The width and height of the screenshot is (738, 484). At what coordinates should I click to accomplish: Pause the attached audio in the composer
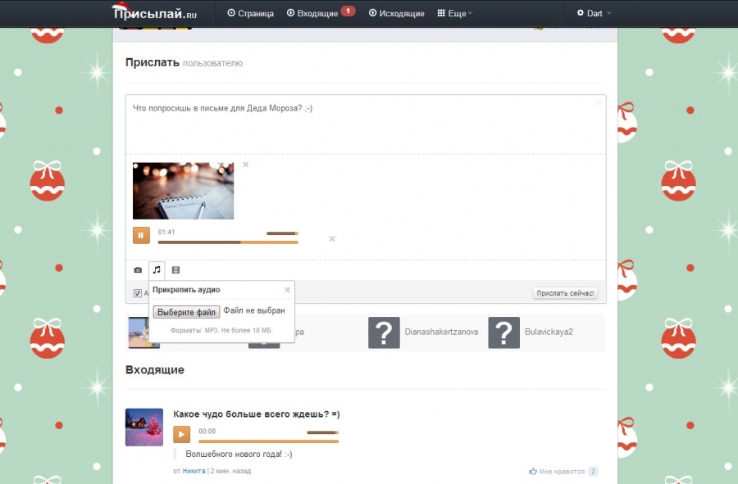pyautogui.click(x=141, y=235)
